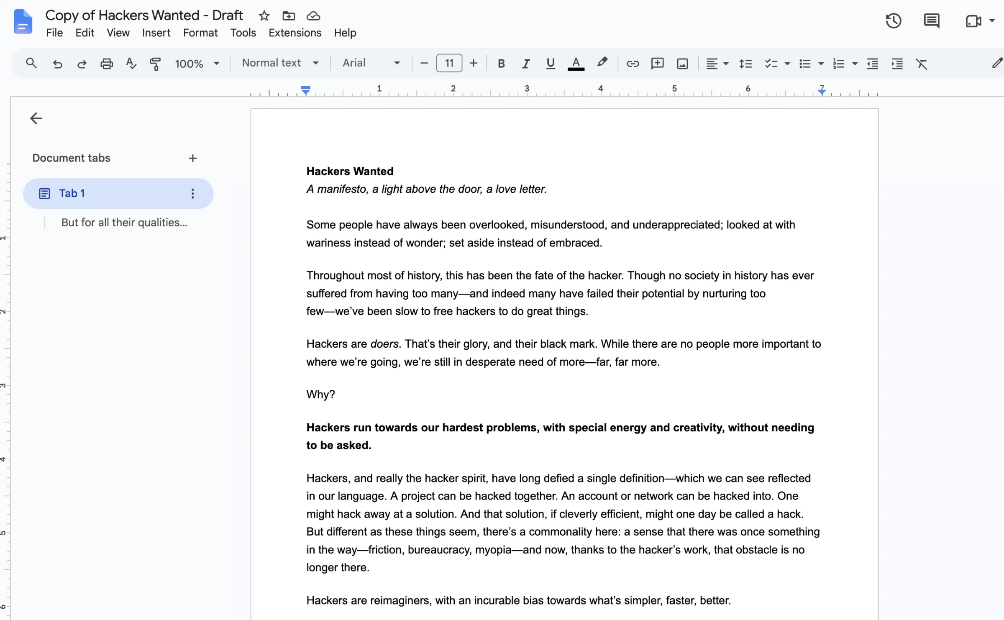Open the Insert menu
This screenshot has height=620, width=1004.
(x=156, y=33)
